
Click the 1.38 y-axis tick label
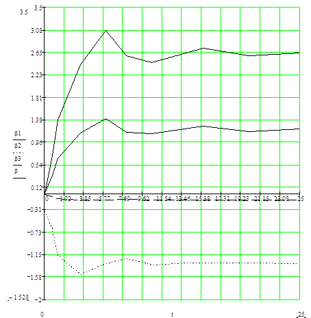tap(37, 120)
